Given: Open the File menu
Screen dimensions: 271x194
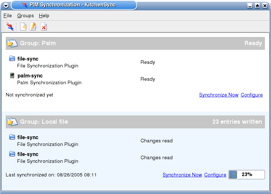Looking at the screenshot, I should (8, 16).
